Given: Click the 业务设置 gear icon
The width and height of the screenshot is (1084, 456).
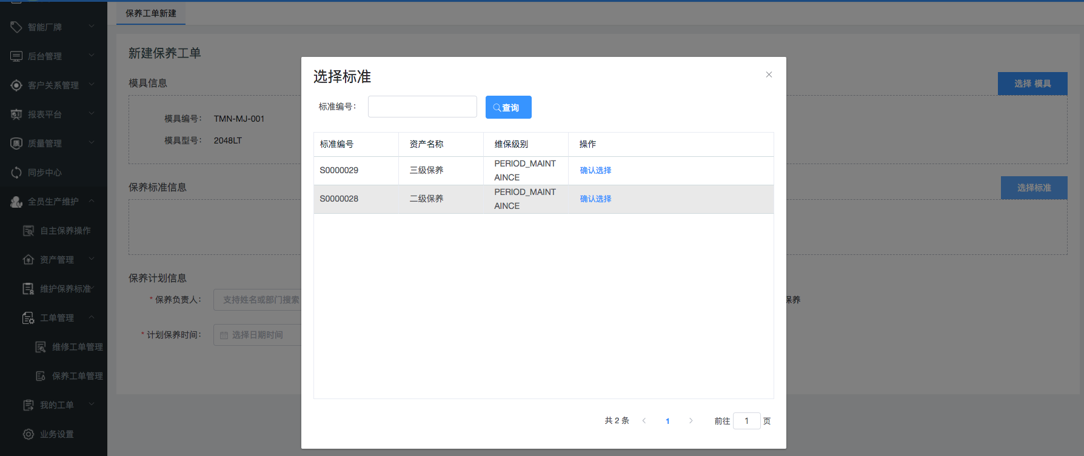Looking at the screenshot, I should 28,434.
